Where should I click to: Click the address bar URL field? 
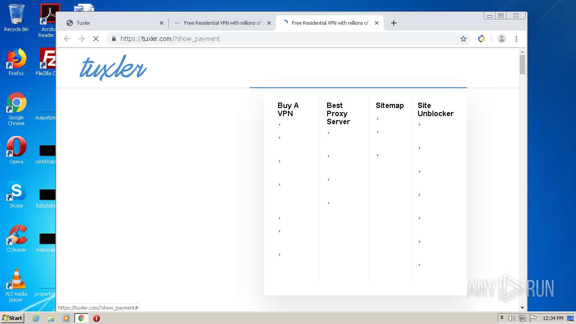point(288,39)
